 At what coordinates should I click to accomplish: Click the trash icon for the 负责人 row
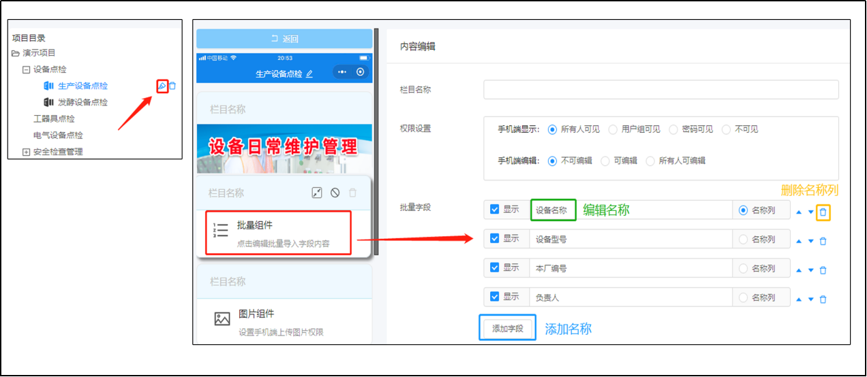point(823,299)
